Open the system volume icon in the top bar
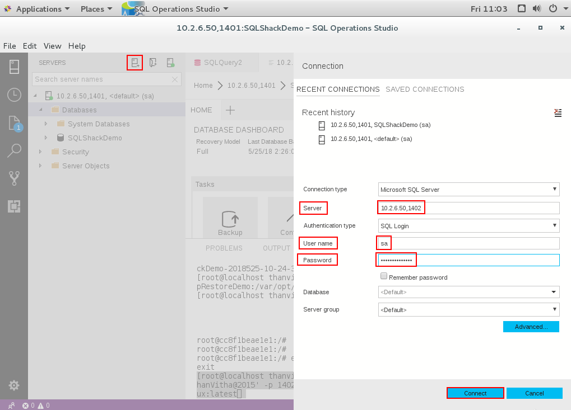 click(x=537, y=8)
